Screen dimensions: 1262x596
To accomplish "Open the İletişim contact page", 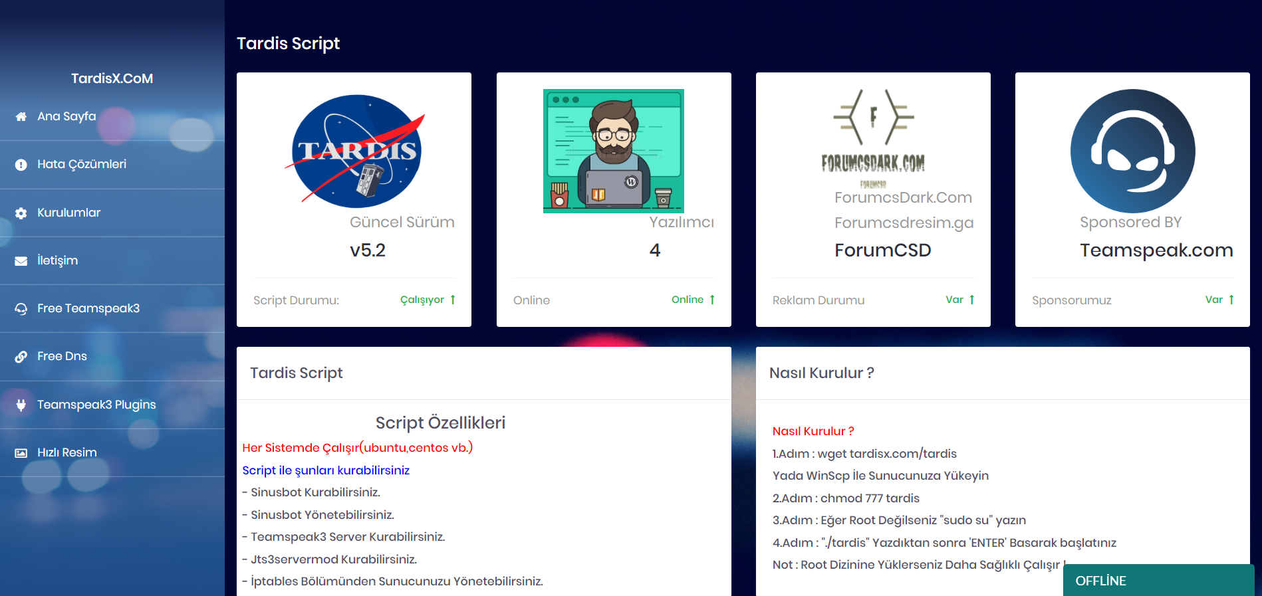I will tap(112, 260).
